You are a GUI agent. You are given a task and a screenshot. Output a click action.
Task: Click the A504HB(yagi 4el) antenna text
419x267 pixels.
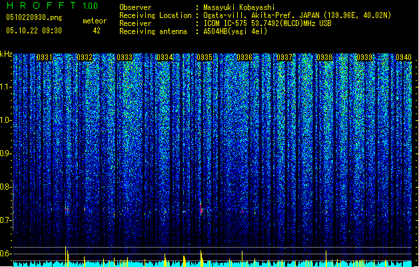tap(235, 31)
